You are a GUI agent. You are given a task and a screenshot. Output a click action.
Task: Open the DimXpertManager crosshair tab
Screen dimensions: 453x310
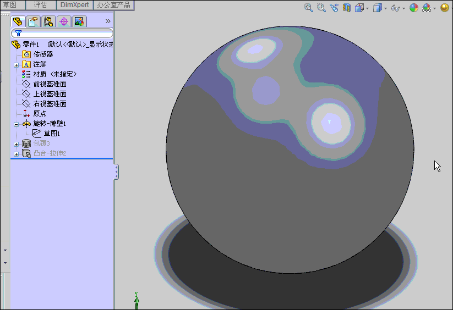click(64, 21)
